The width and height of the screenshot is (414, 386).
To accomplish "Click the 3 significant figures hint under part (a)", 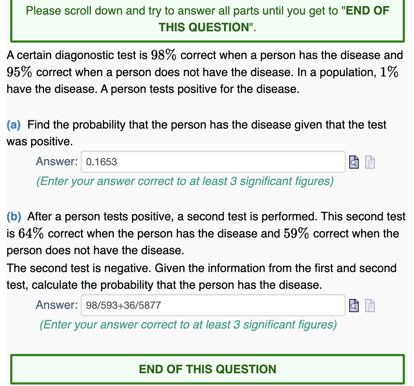I will point(186,181).
